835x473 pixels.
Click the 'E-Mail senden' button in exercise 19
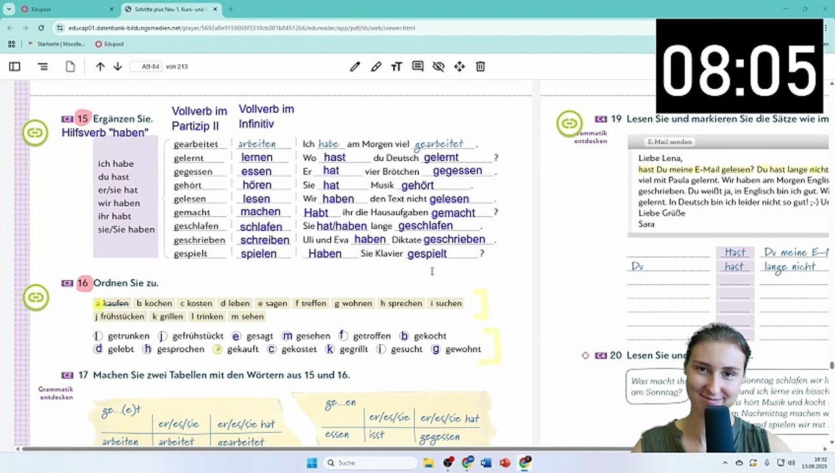pos(670,142)
